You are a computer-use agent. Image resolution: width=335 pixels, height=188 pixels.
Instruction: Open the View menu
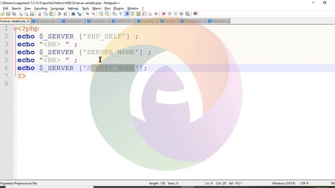[x=27, y=8]
